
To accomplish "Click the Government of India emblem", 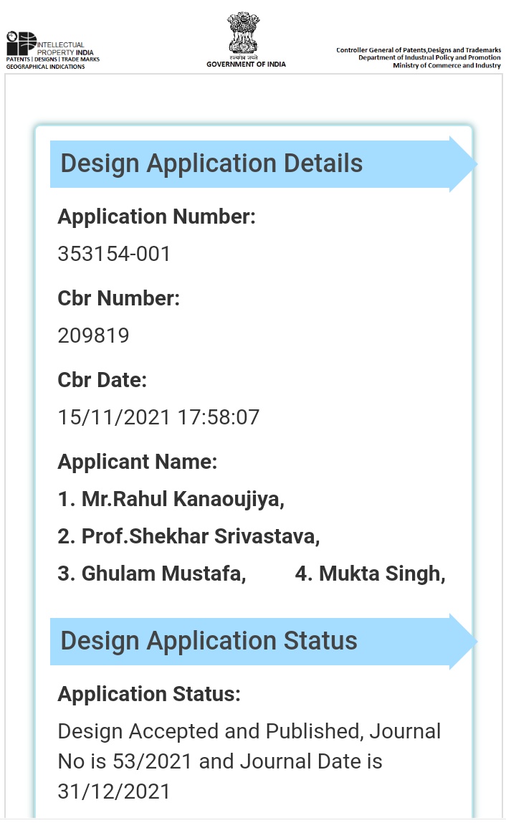I will coord(244,33).
